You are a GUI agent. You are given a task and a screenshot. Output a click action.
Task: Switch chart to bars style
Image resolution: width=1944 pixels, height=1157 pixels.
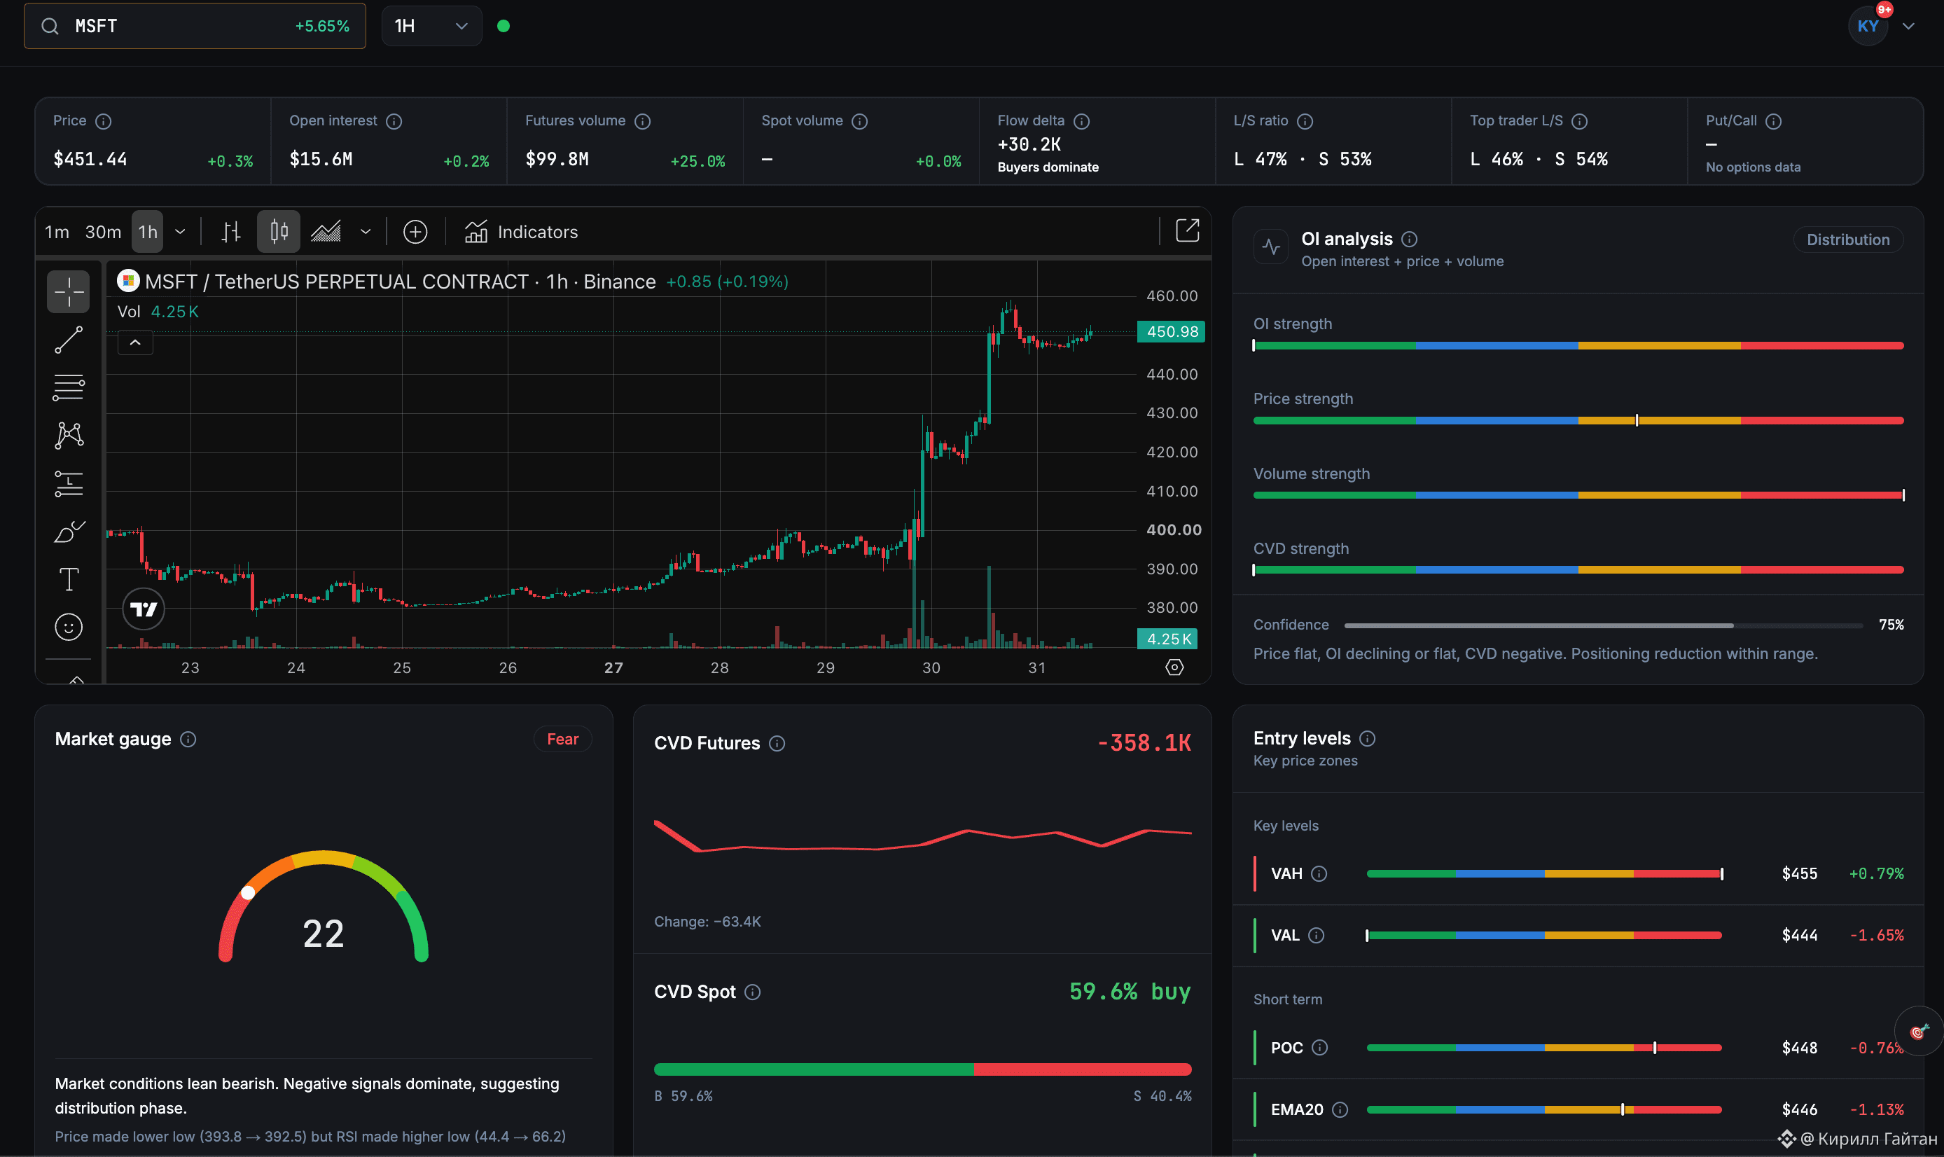point(232,232)
